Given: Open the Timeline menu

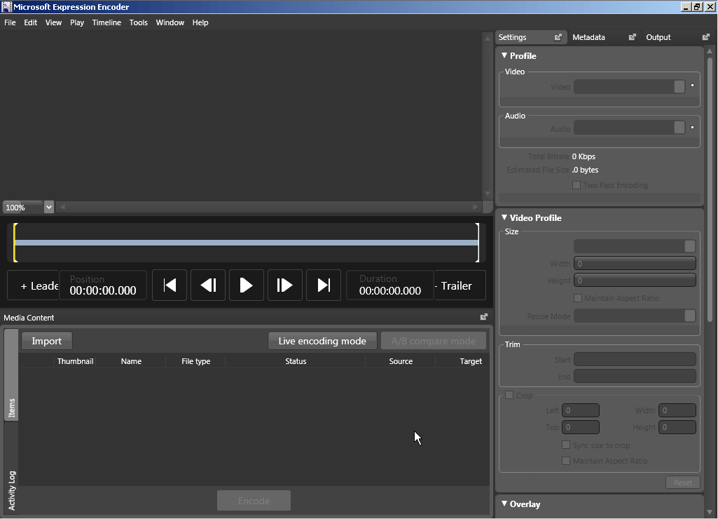Looking at the screenshot, I should (106, 22).
